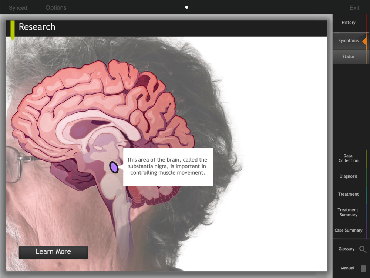Click the white dot indicator at top
The height and width of the screenshot is (278, 370).
click(186, 7)
